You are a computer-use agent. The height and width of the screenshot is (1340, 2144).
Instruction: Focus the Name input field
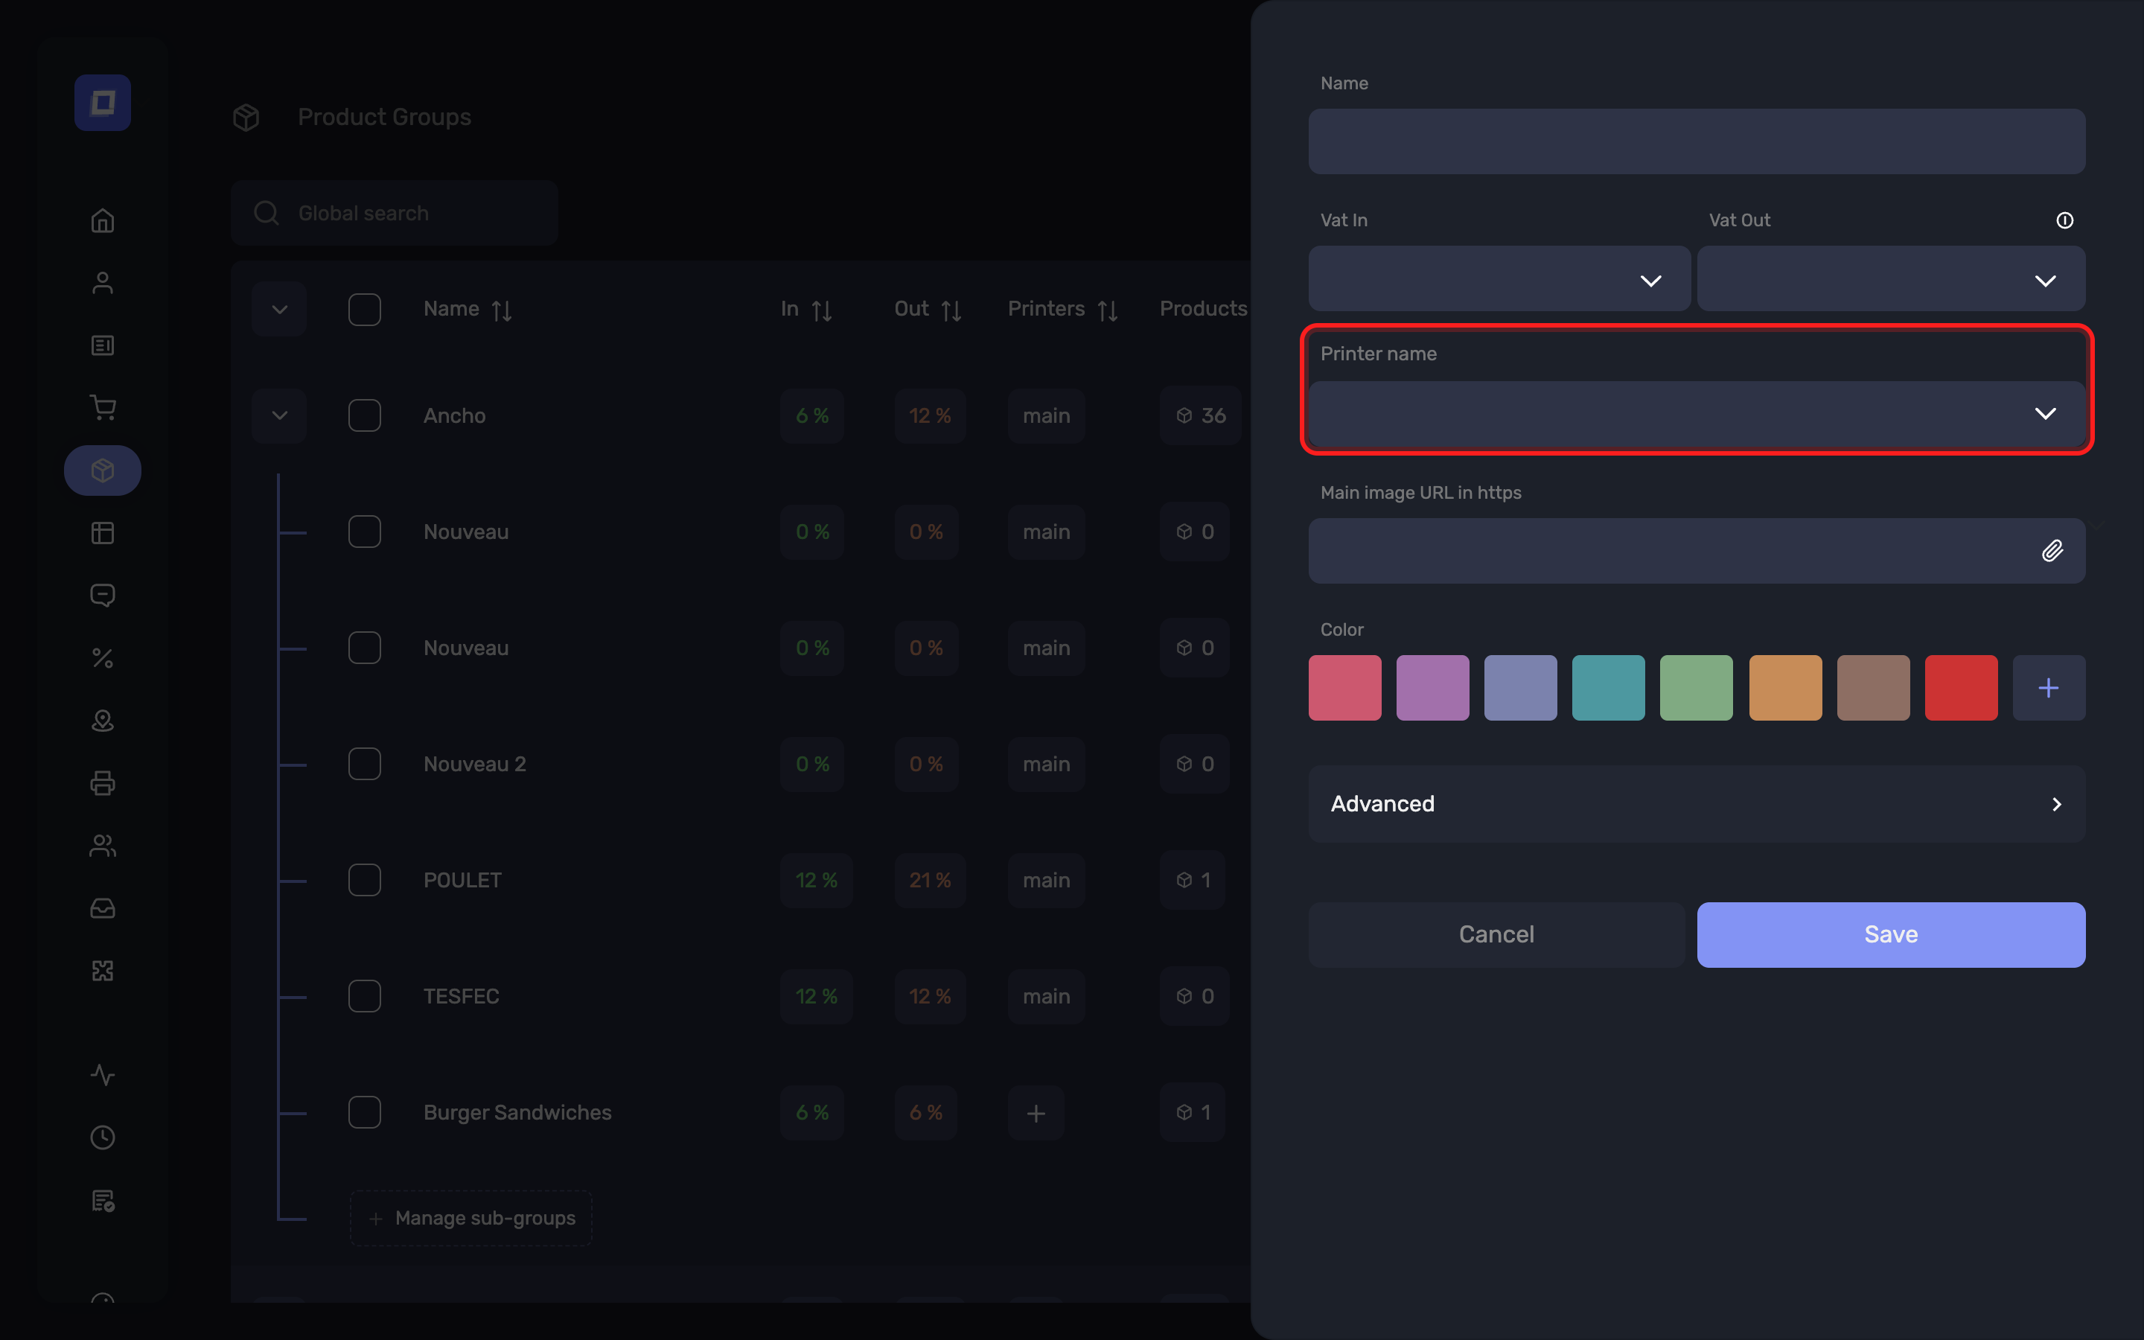click(1697, 141)
